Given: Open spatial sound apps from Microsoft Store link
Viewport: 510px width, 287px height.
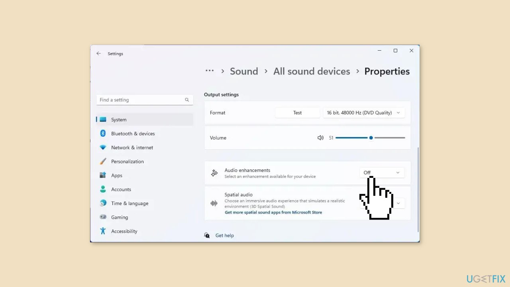Looking at the screenshot, I should (273, 212).
